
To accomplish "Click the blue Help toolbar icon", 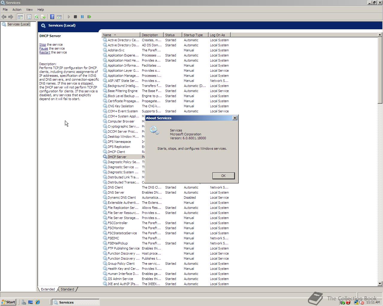I will (x=52, y=17).
